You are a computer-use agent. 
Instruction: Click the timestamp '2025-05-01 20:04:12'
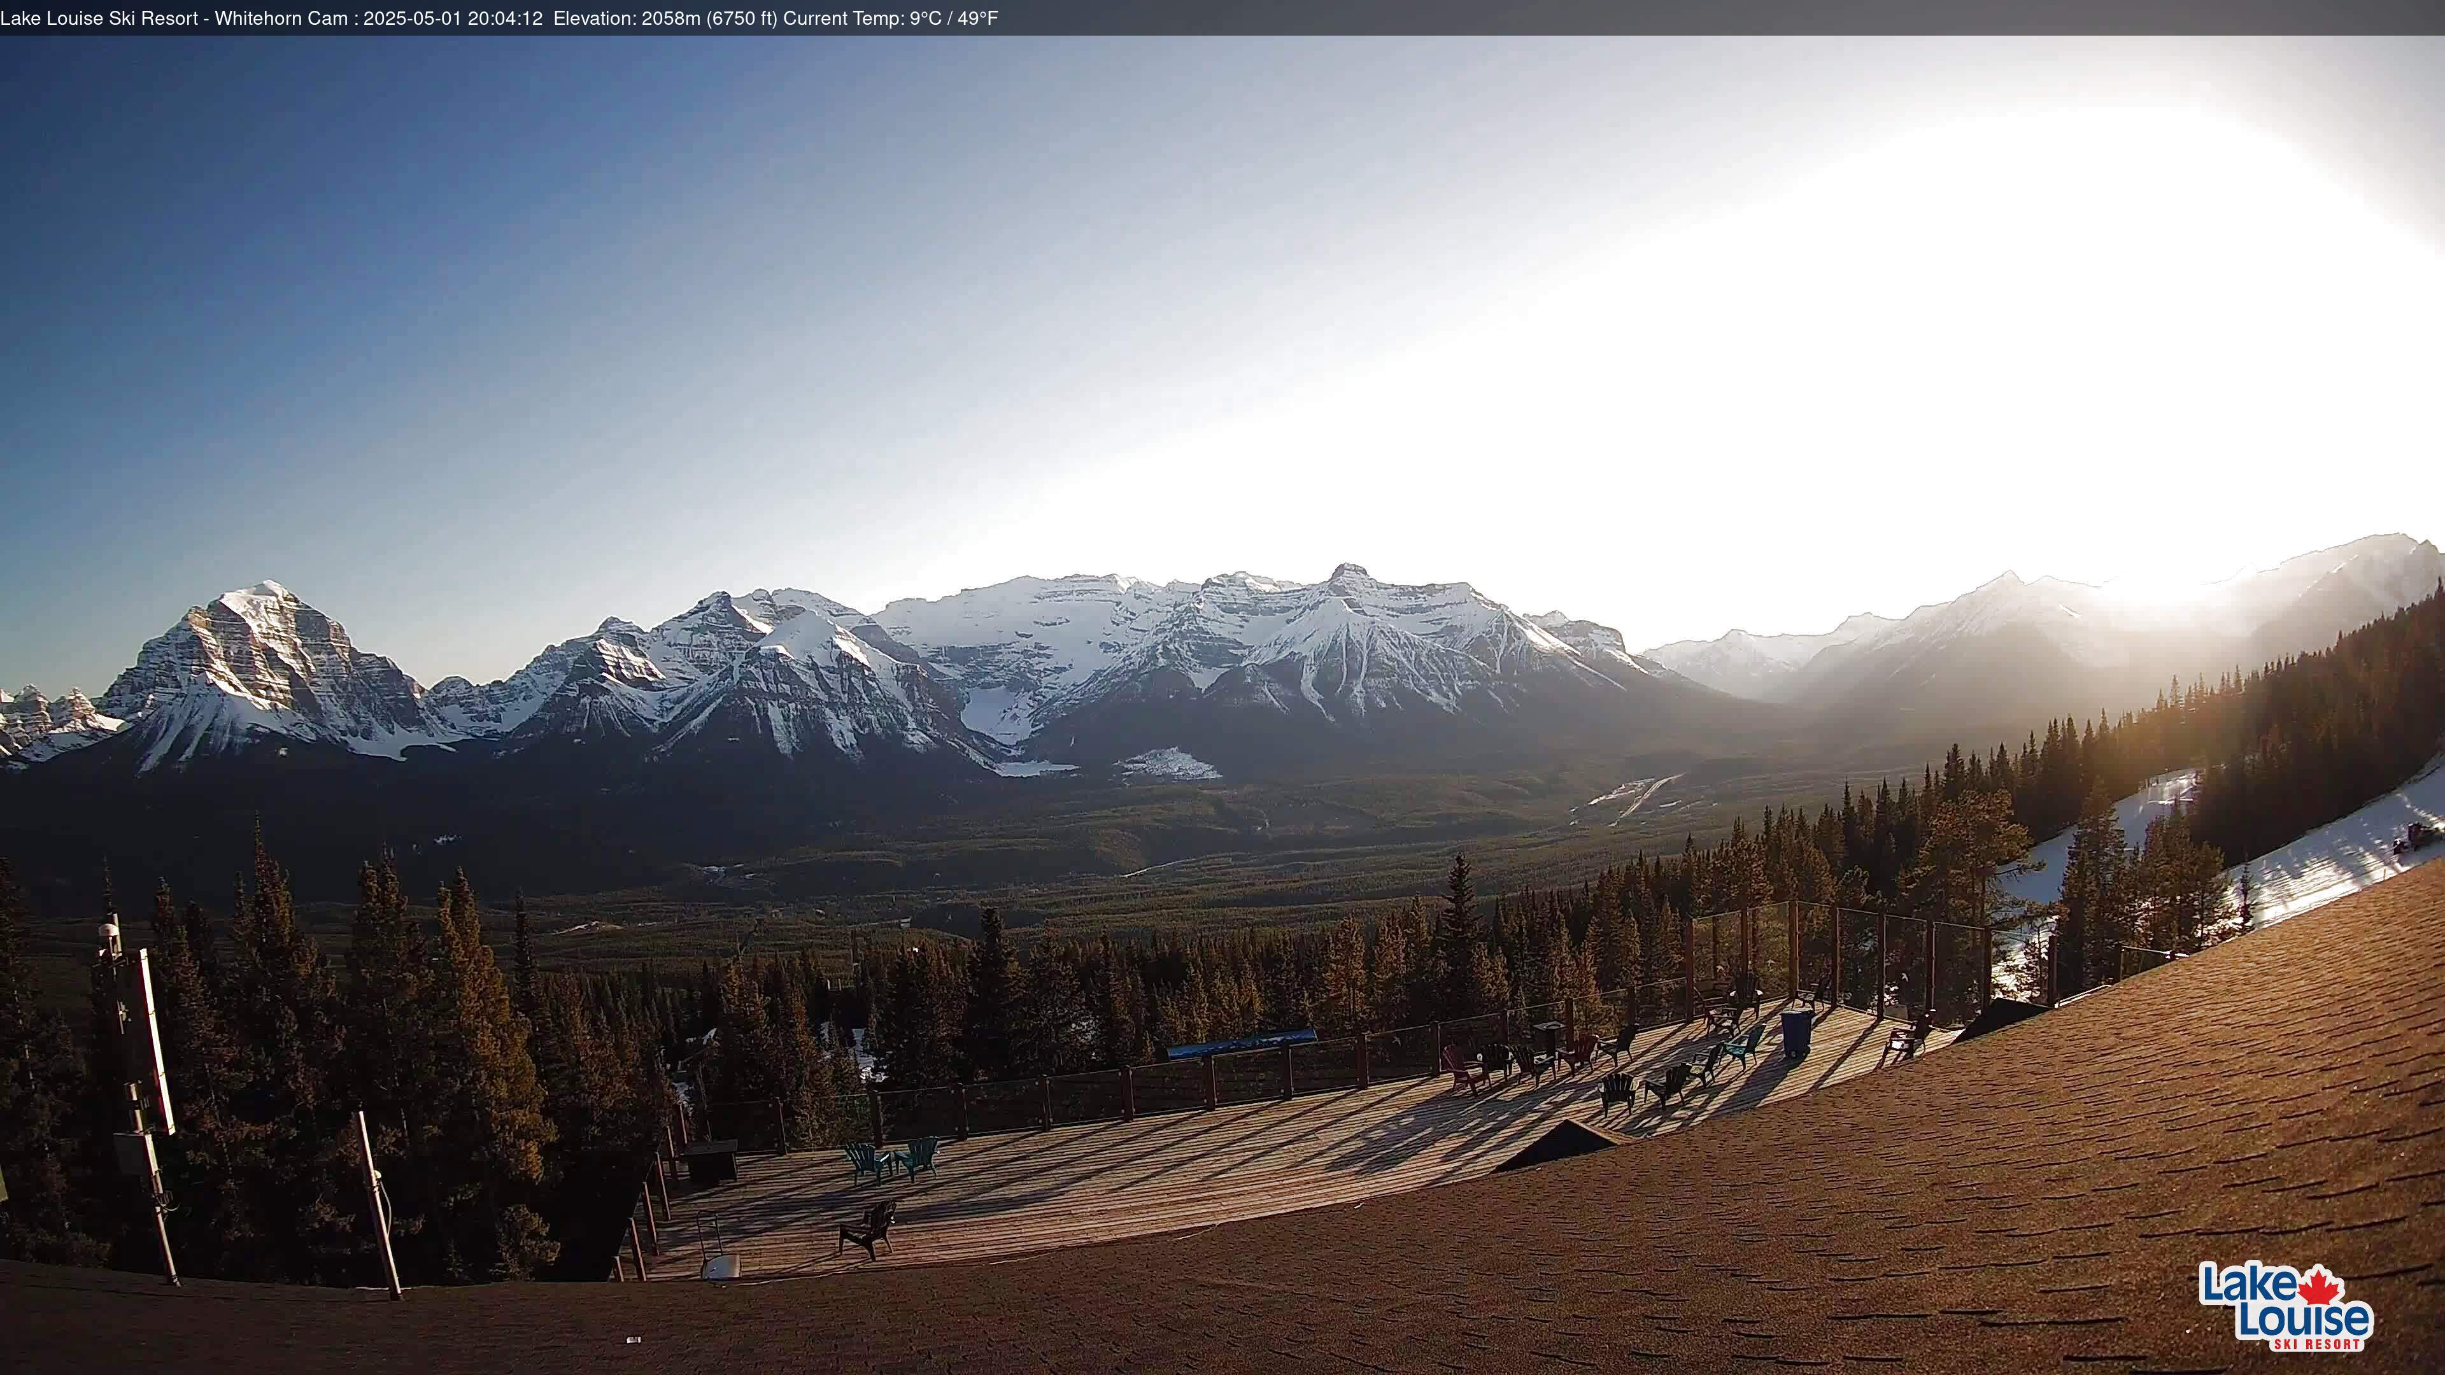coord(453,18)
